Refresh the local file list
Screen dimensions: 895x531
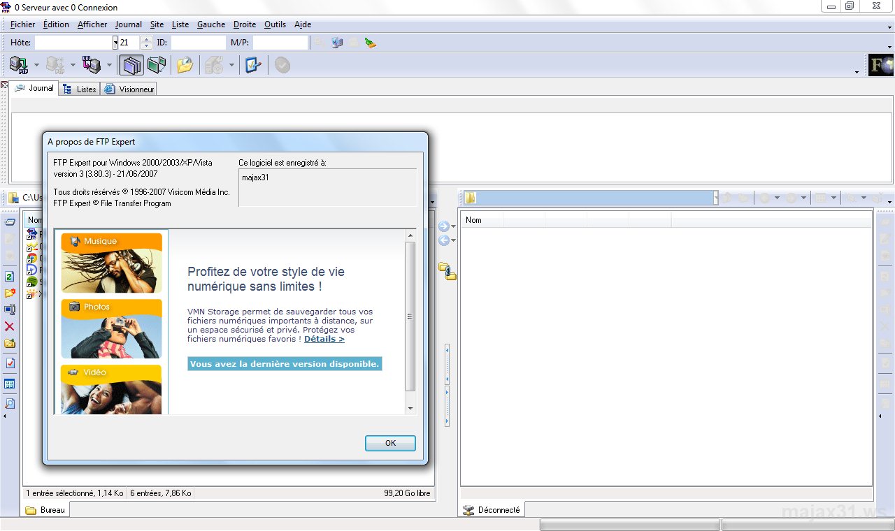tap(9, 275)
